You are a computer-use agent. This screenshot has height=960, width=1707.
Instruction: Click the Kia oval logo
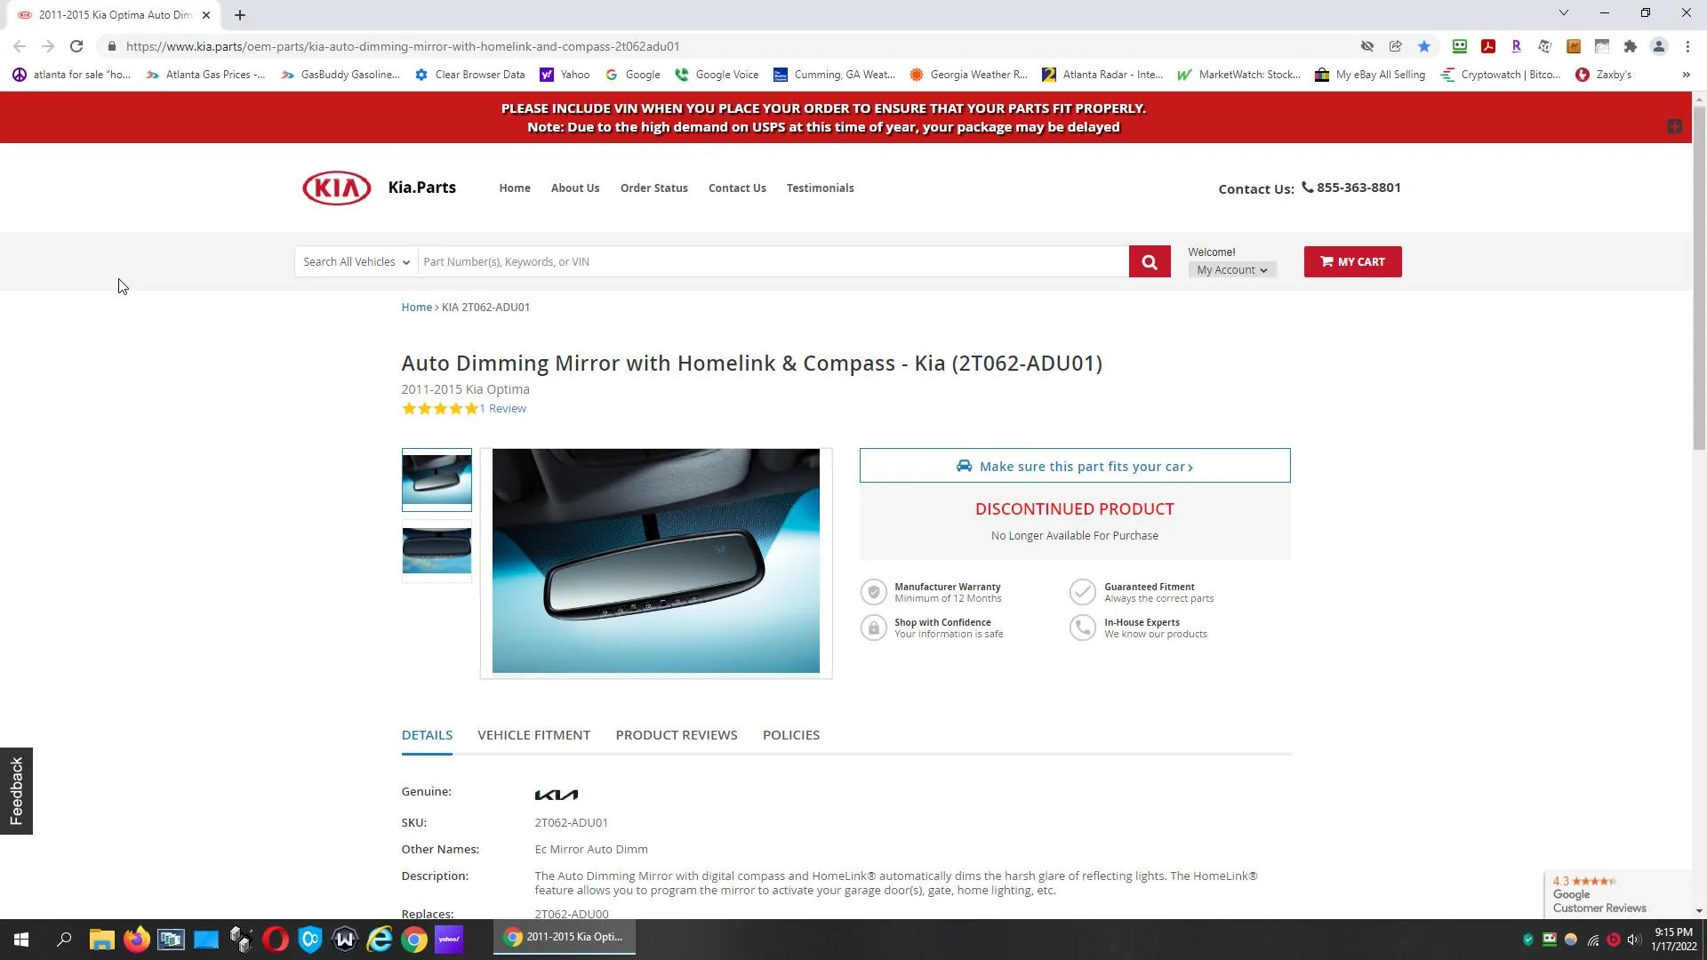pyautogui.click(x=337, y=188)
